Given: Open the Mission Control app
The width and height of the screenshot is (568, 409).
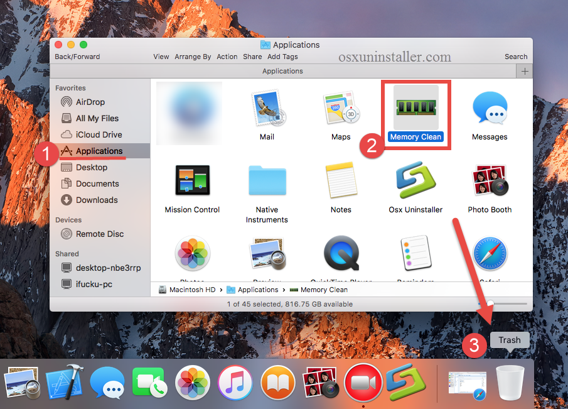Looking at the screenshot, I should pyautogui.click(x=192, y=180).
